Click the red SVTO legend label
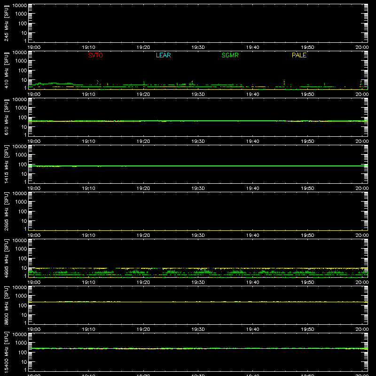This screenshot has width=376, height=376. [95, 55]
